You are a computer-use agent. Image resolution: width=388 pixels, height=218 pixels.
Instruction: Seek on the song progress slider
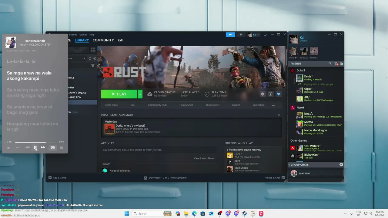point(35,142)
